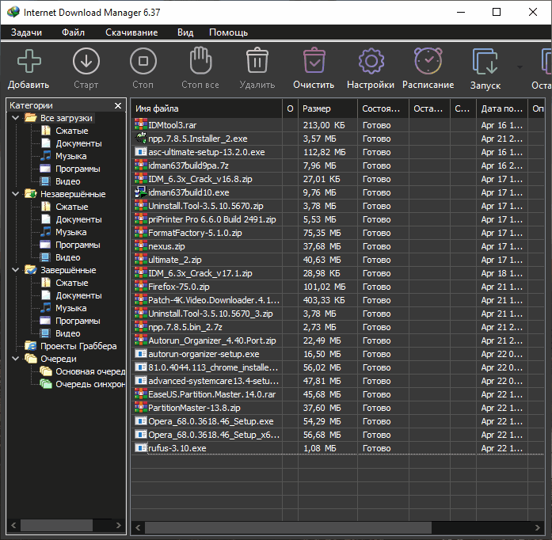Open the Файл menu

[x=73, y=32]
